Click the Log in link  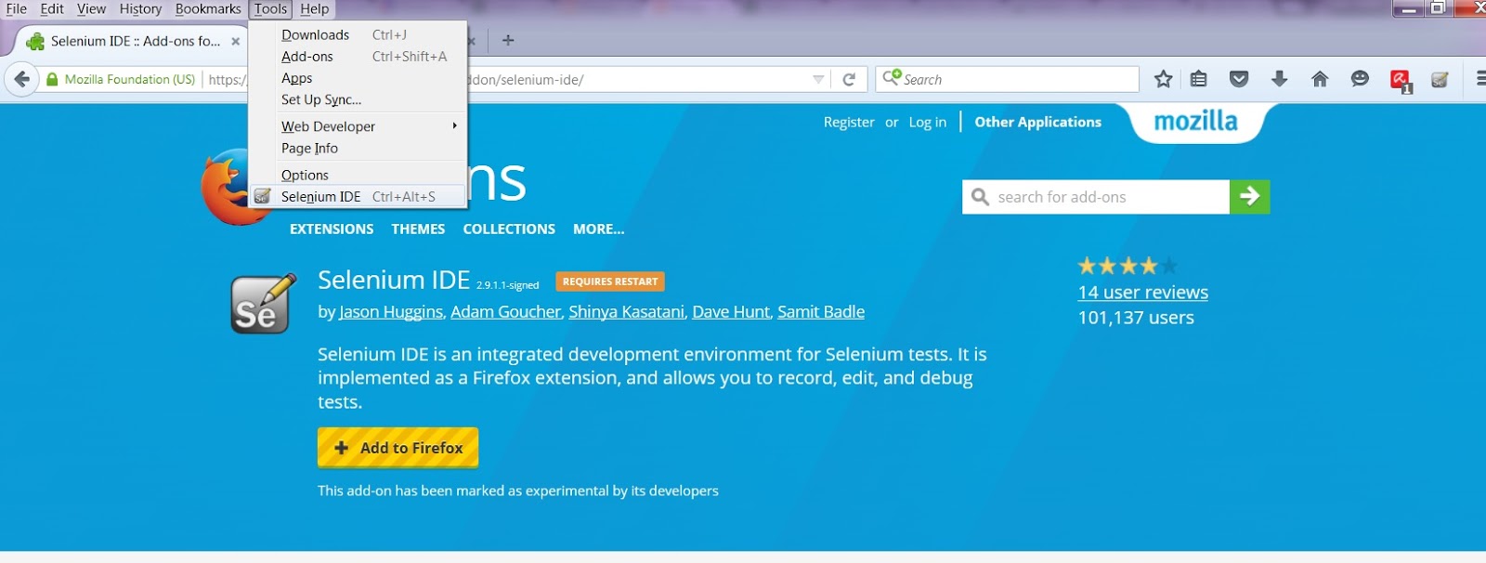tap(927, 122)
